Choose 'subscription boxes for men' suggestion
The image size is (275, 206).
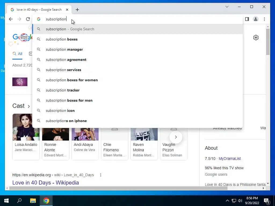[138, 100]
